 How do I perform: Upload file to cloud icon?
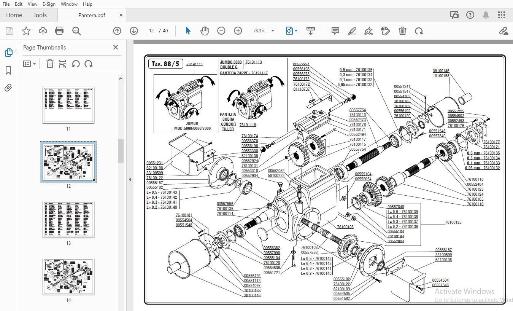point(43,31)
